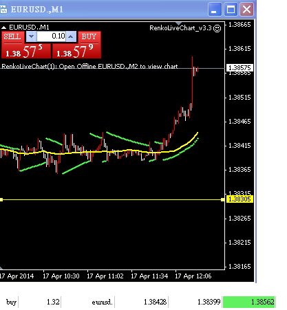287x310 pixels.
Task: Click the BUY one-click trading button
Action: [89, 37]
